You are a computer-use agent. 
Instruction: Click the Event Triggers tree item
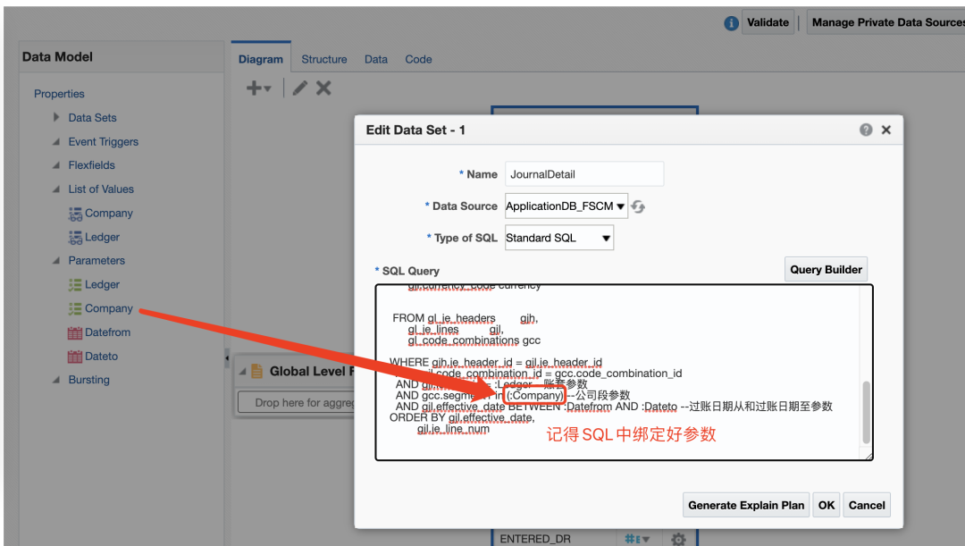[x=104, y=141]
